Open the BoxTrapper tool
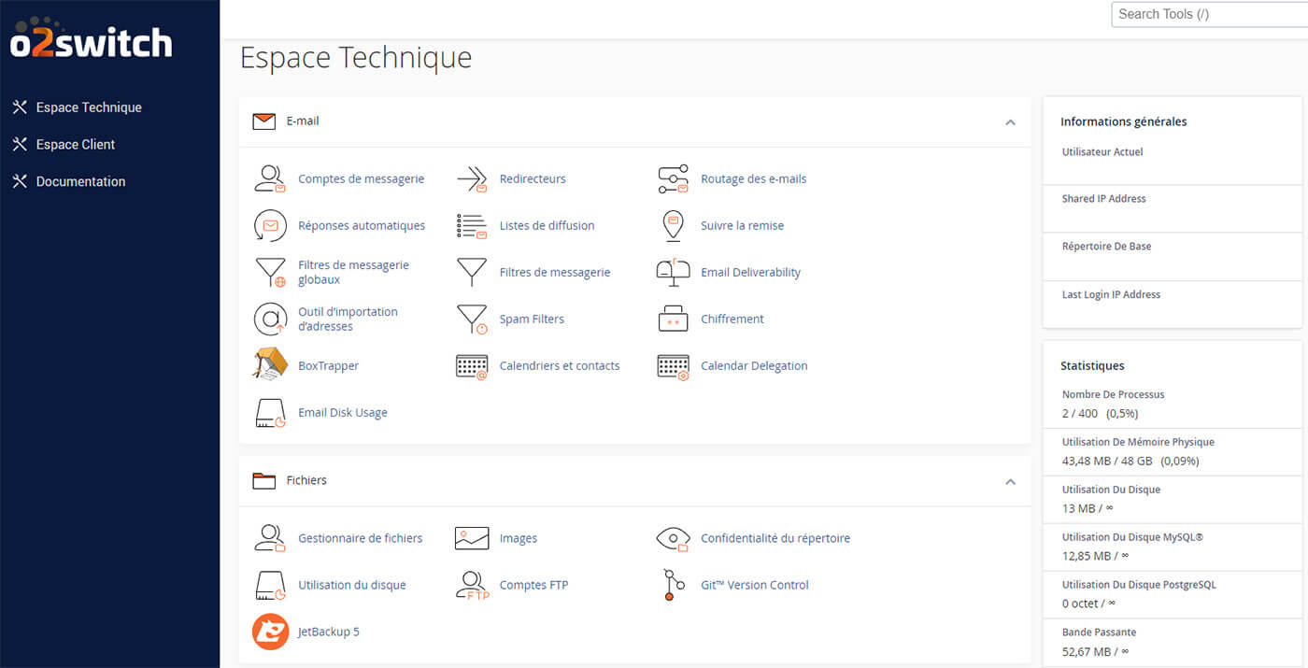Image resolution: width=1308 pixels, height=668 pixels. [329, 365]
